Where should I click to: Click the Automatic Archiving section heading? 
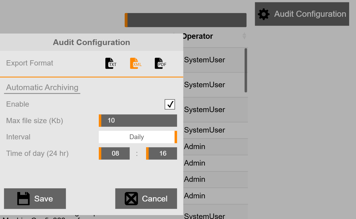click(x=42, y=87)
